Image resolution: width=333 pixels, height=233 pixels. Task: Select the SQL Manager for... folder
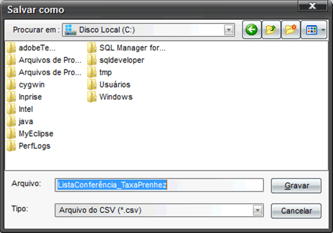click(x=126, y=48)
